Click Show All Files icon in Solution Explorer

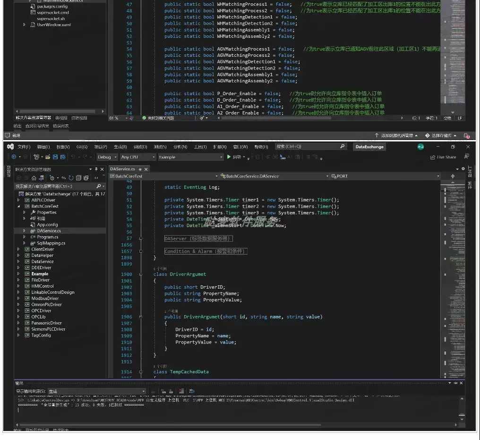(x=86, y=178)
